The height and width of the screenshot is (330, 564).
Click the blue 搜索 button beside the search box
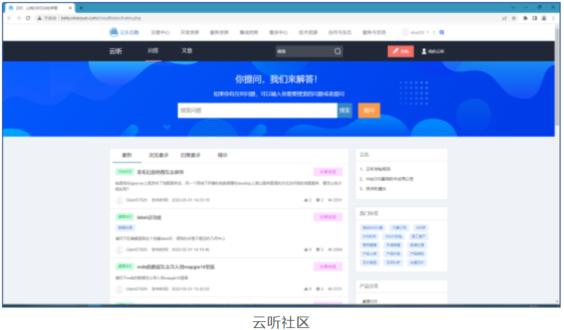pos(344,110)
